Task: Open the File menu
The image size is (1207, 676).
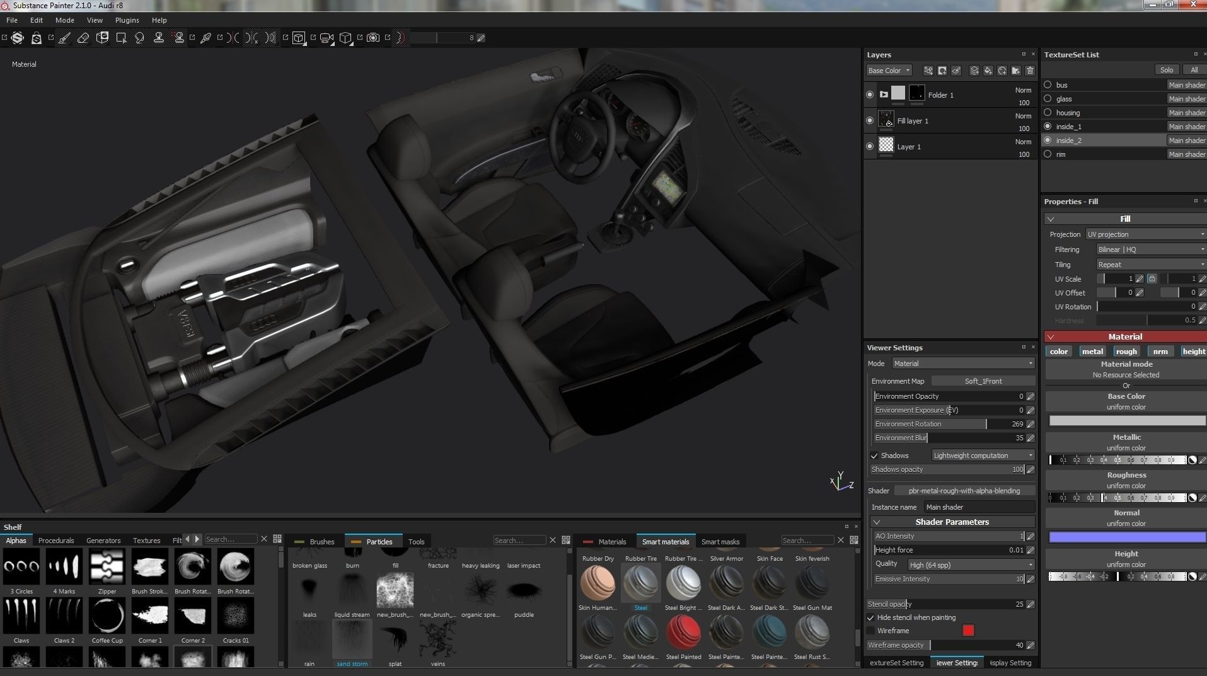Action: [12, 20]
